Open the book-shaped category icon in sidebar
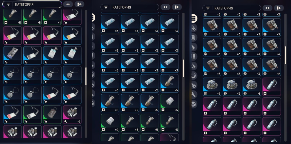Viewport: 291px width, 144px height. click(194, 56)
